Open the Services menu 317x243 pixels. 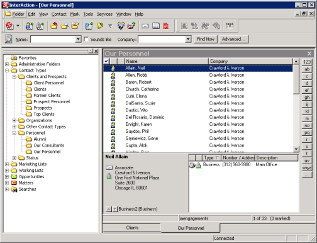(x=104, y=14)
